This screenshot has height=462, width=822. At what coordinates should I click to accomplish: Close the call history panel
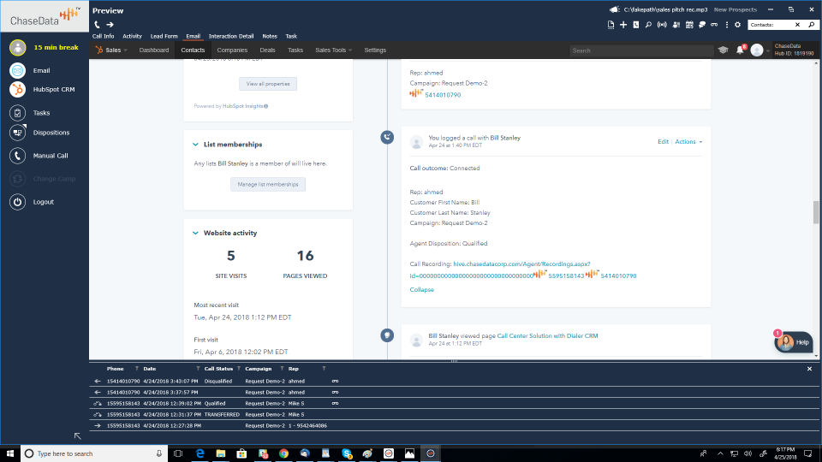coord(809,369)
